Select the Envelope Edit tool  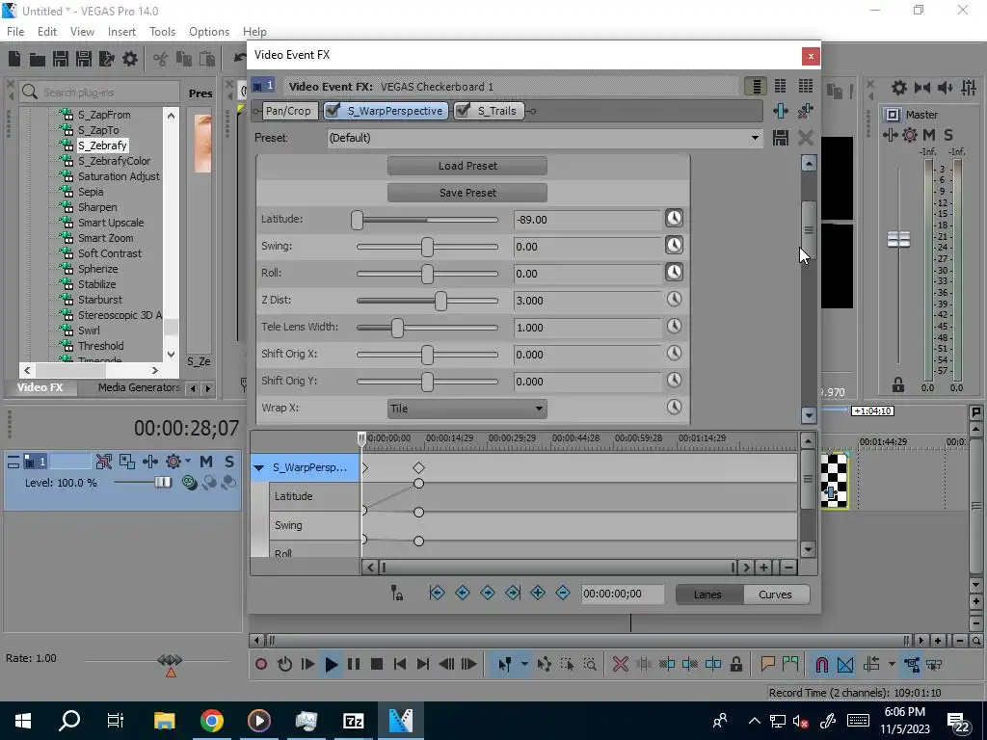545,664
